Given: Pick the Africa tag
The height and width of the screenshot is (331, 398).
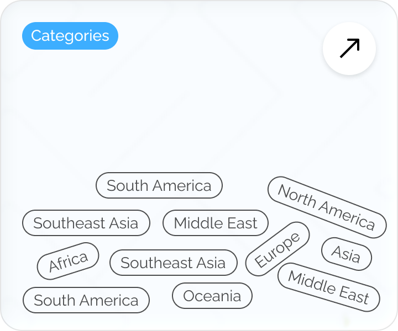Looking at the screenshot, I should tap(68, 261).
